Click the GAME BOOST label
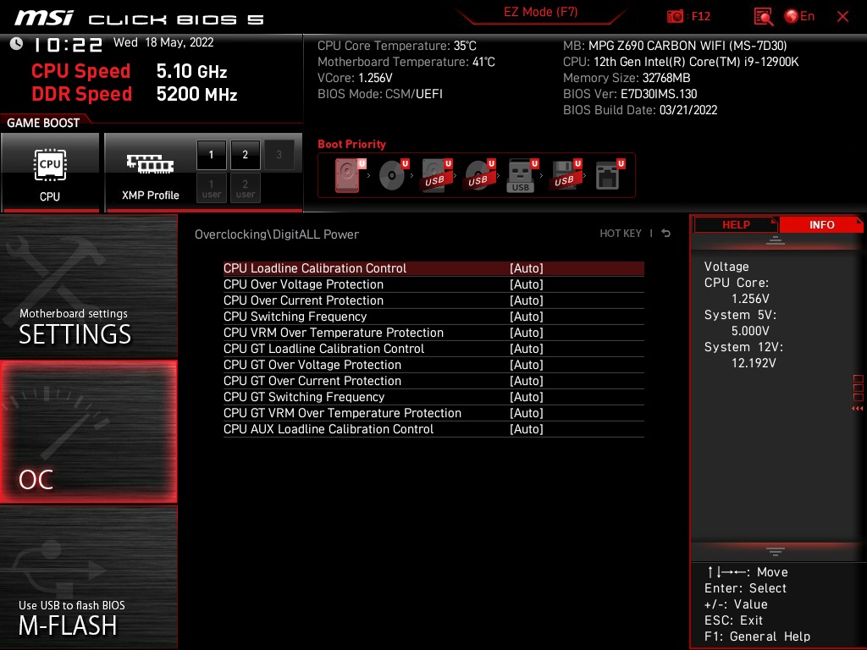This screenshot has width=867, height=650. pyautogui.click(x=43, y=123)
